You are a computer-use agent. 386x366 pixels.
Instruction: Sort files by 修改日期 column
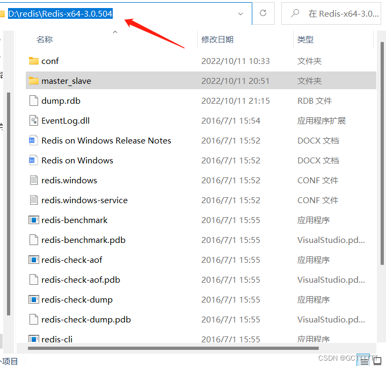click(217, 39)
